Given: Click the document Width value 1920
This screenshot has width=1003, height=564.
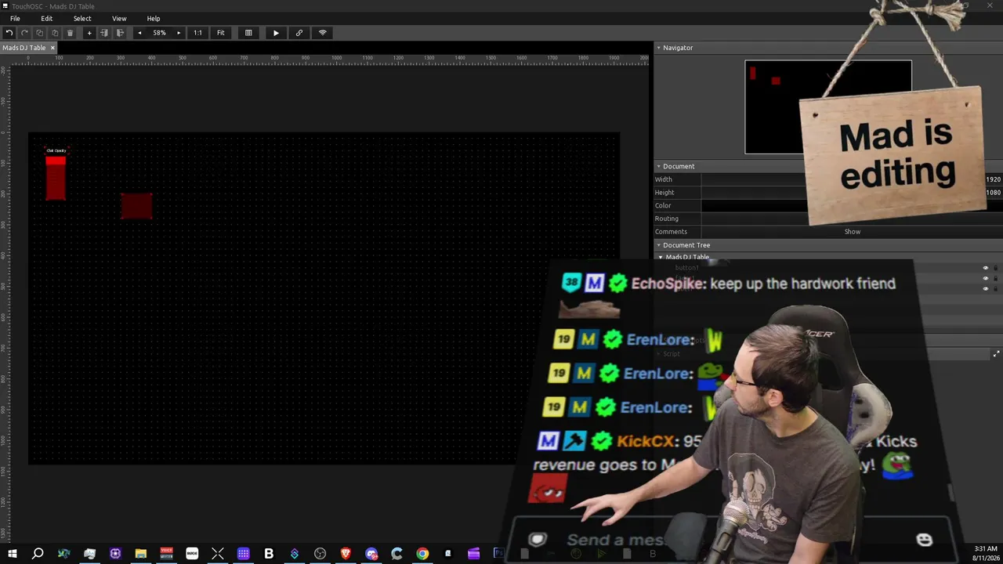Looking at the screenshot, I should pos(993,179).
